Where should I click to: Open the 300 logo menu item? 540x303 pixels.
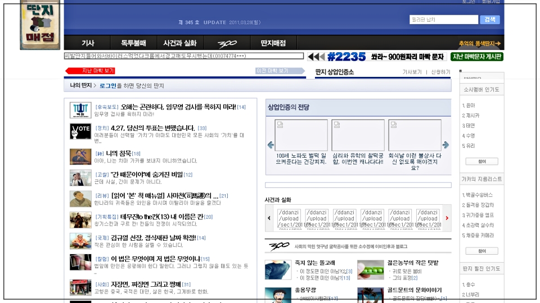[227, 43]
